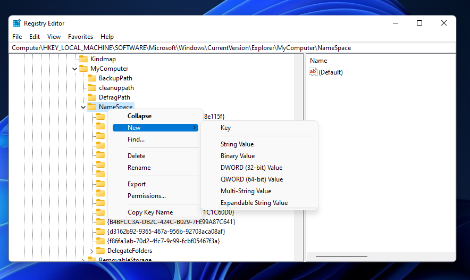Screen dimensions: 470x280
Task: Select the NameSpace key
Action: (115, 107)
